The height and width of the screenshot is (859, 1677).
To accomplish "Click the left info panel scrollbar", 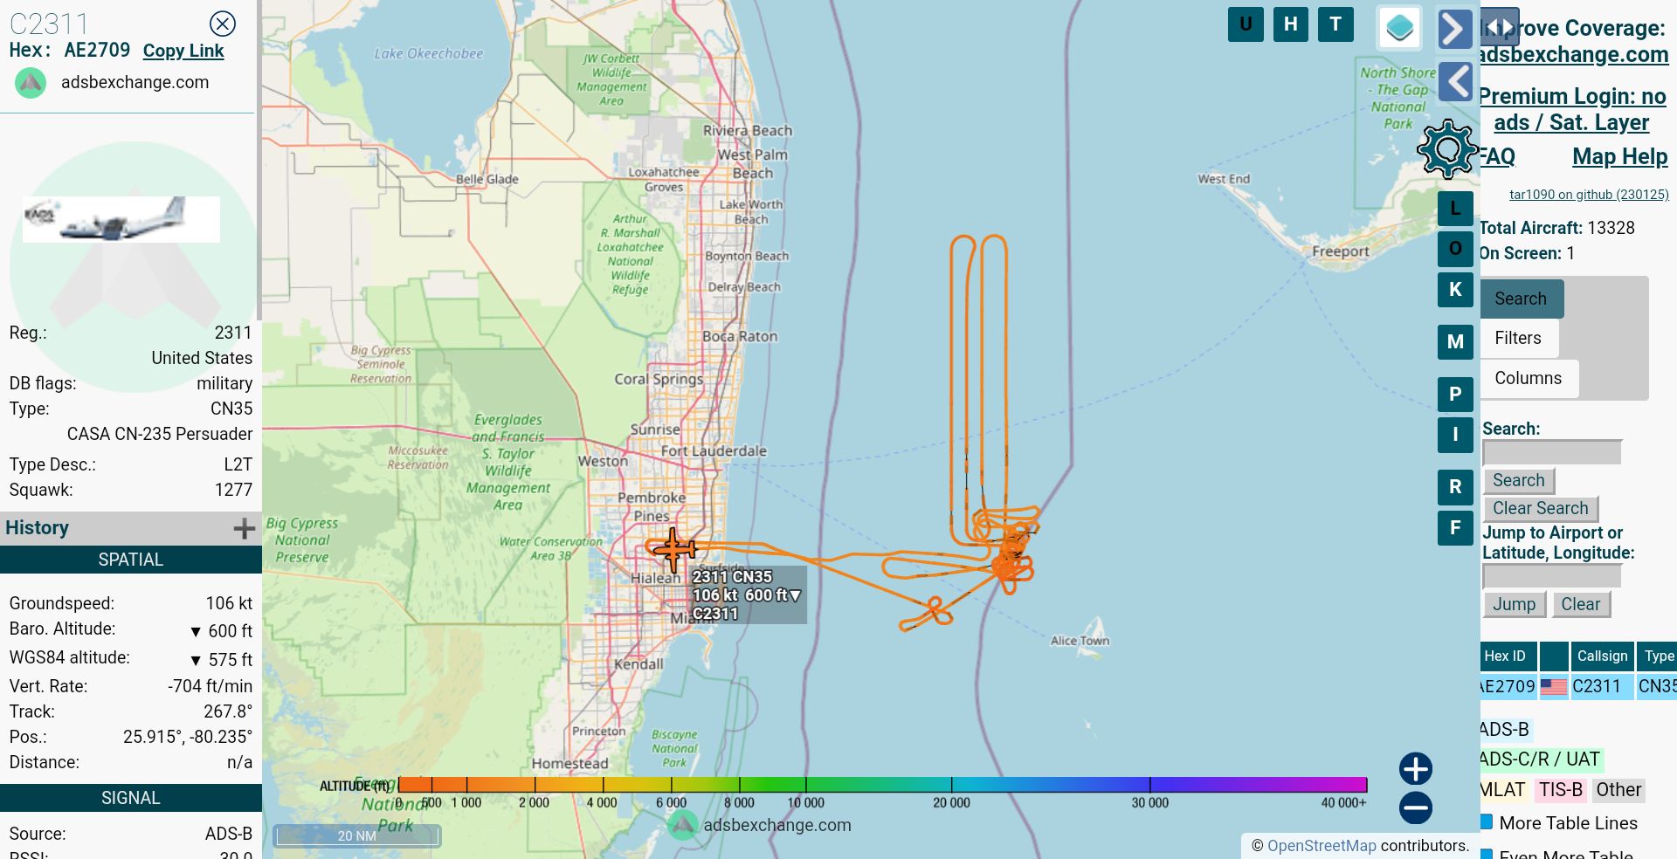I will point(259,161).
